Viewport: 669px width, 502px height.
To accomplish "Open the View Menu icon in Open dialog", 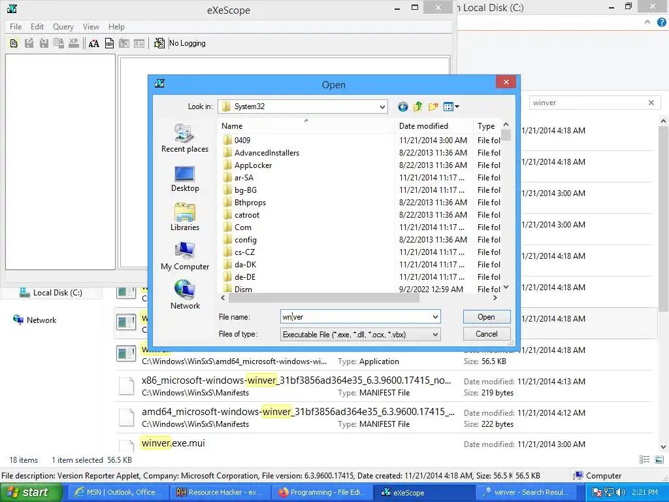I will click(451, 107).
